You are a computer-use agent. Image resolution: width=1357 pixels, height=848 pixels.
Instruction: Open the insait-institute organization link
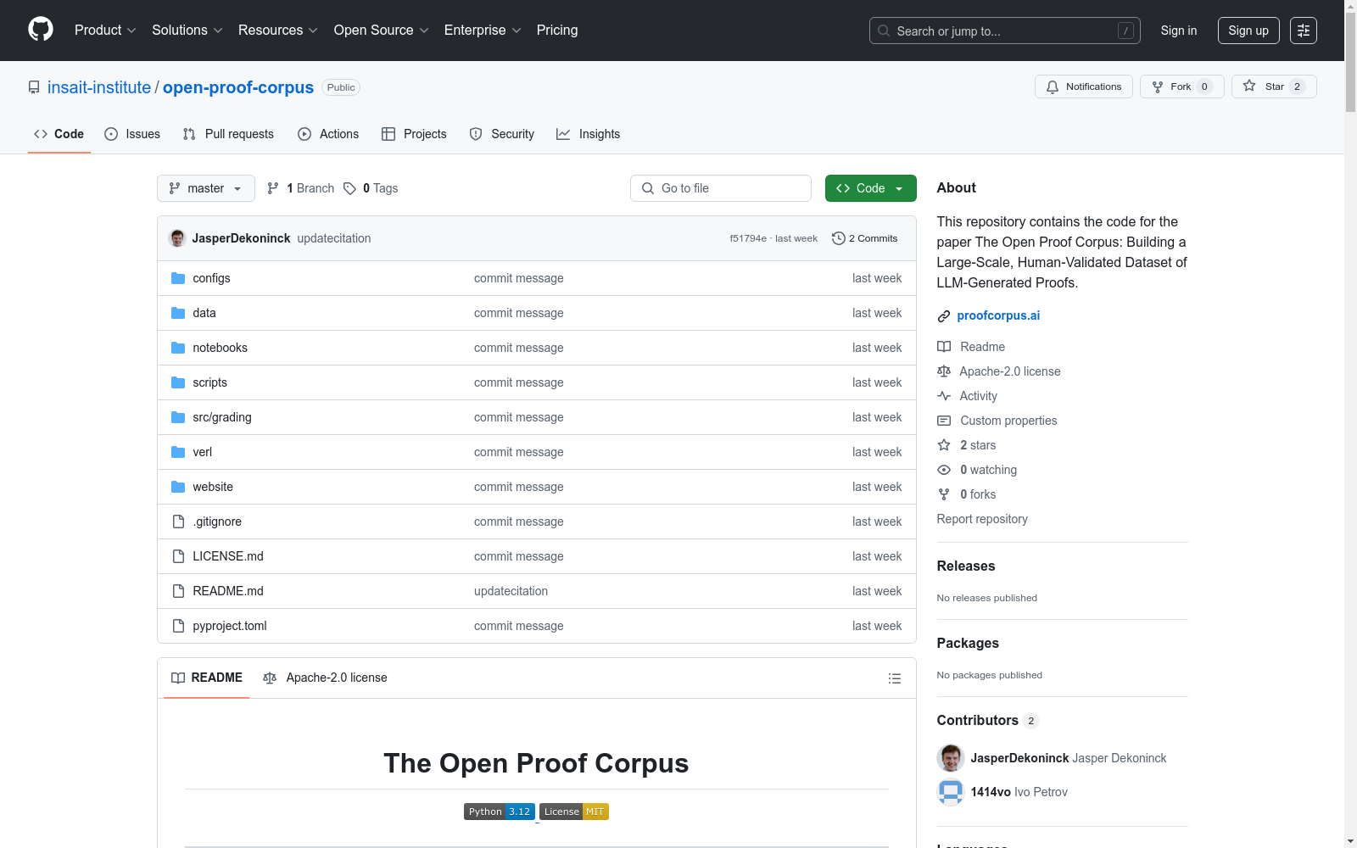(x=99, y=87)
